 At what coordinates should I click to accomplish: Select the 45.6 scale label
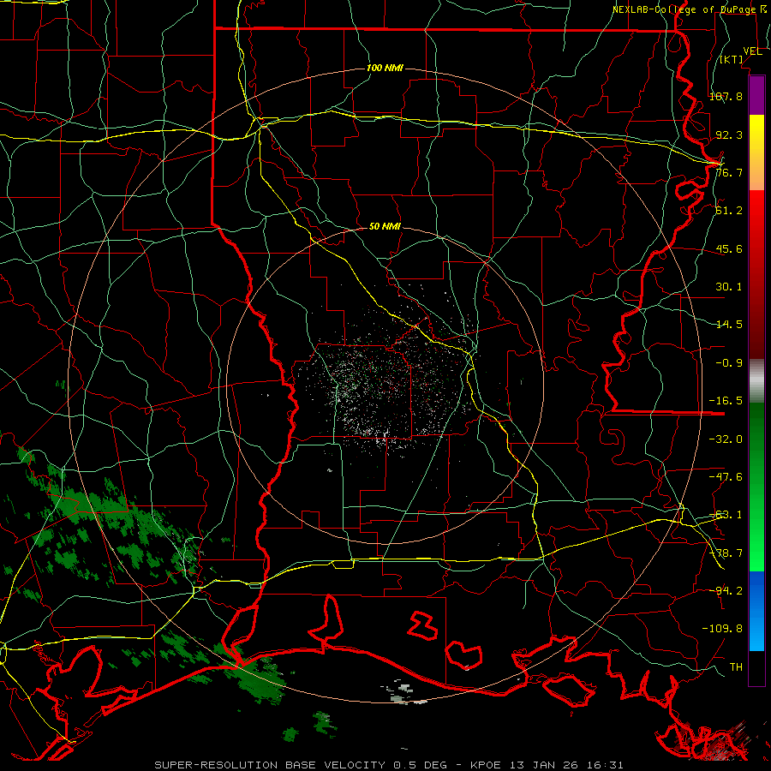pos(729,248)
